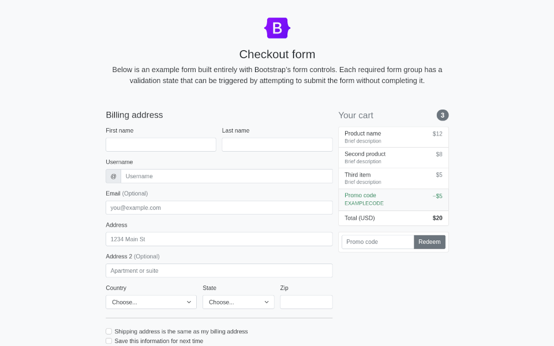Tick shipping same as billing checkbox
The image size is (554, 346).
109,331
